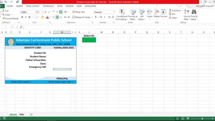Click the Decrease Indent icon
The width and height of the screenshot is (215, 121).
click(x=65, y=17)
